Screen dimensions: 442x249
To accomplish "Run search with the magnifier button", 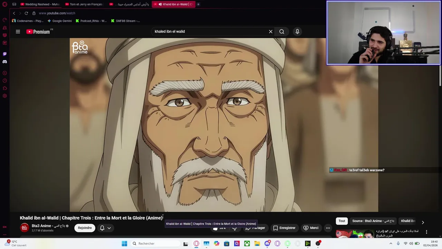I will pos(282,31).
